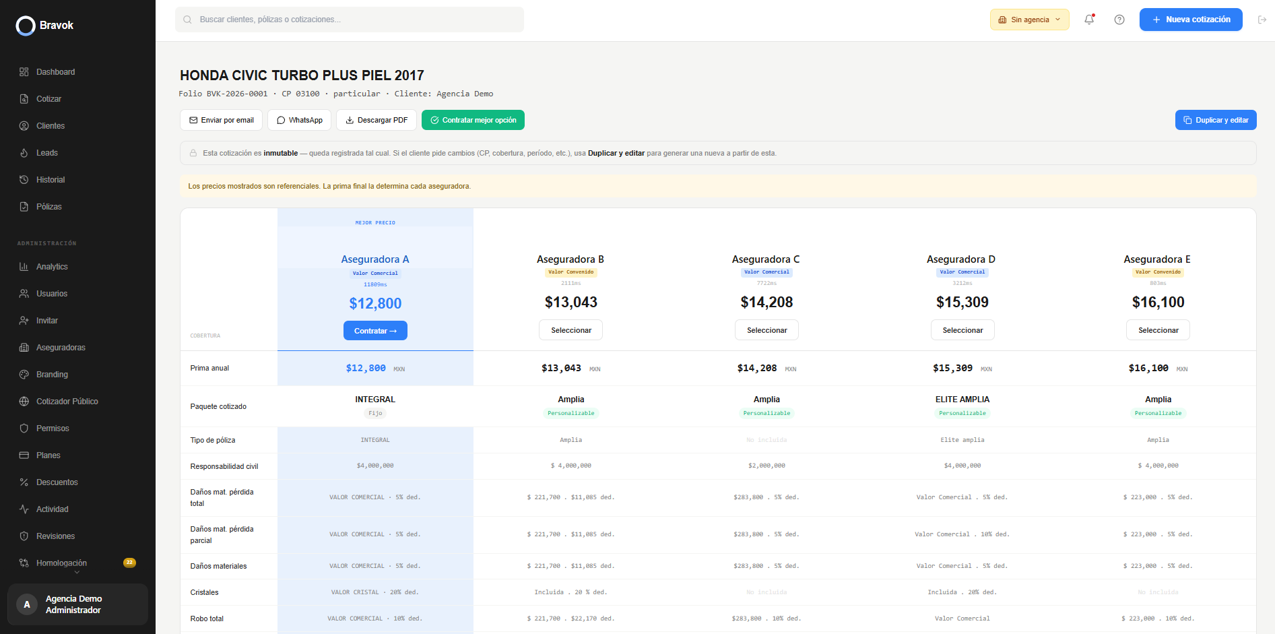1275x634 pixels.
Task: Click the notifications bell icon
Action: [1089, 20]
